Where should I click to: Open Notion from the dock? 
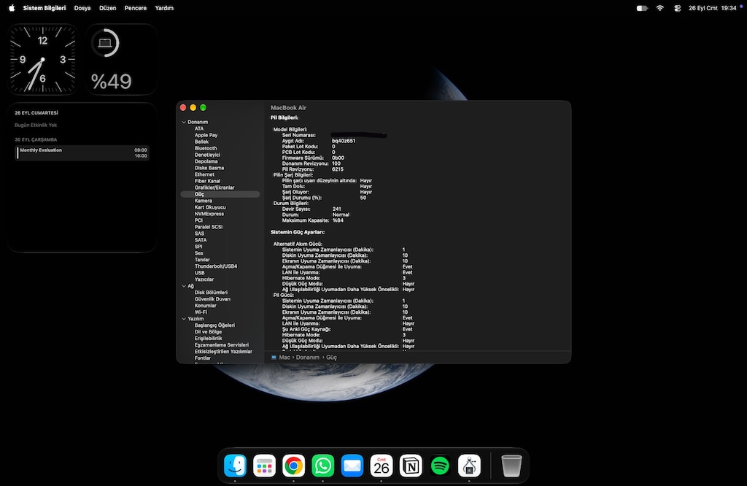(411, 466)
